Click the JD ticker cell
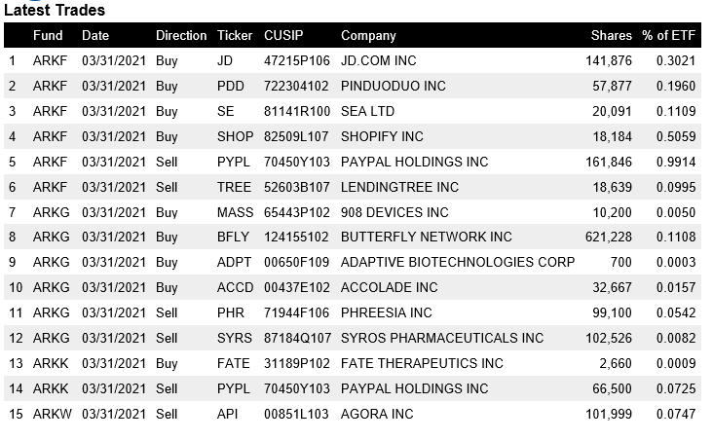Screen dimensions: 713x440 pos(225,60)
